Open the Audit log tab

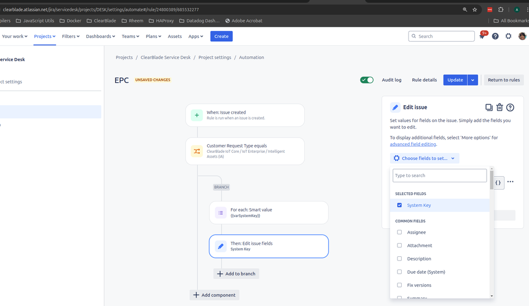392,80
